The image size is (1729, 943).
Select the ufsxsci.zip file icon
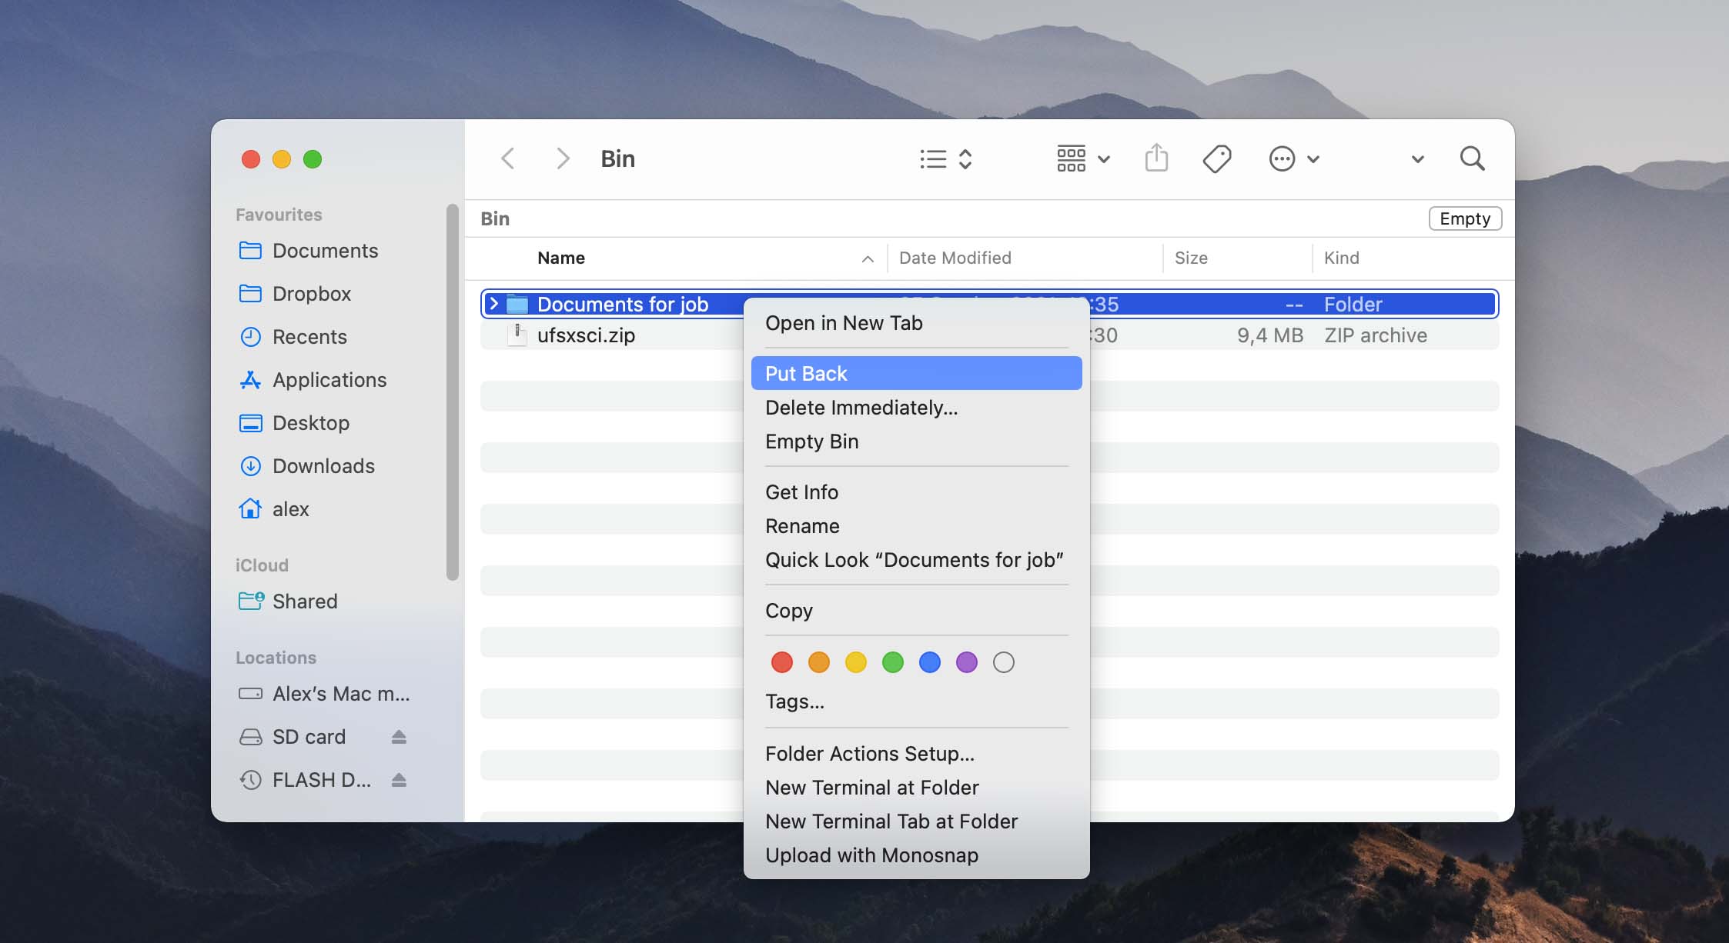517,335
